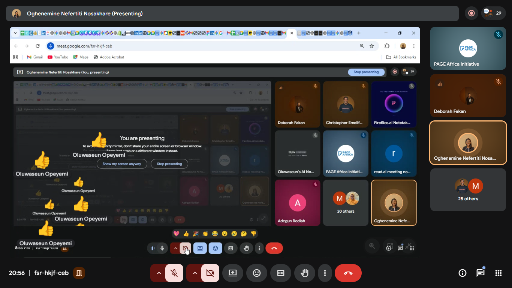Click the host controls icon beside the meeting code
Viewport: 512px width, 288px height.
pos(79,273)
